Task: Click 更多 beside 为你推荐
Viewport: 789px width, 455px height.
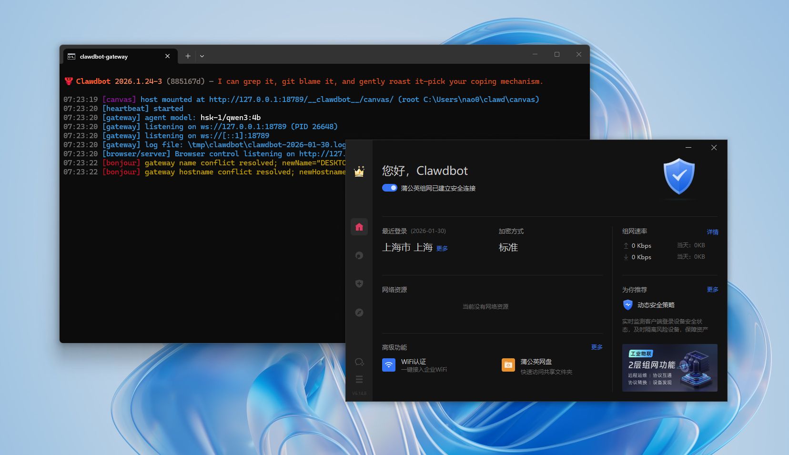Action: tap(713, 290)
